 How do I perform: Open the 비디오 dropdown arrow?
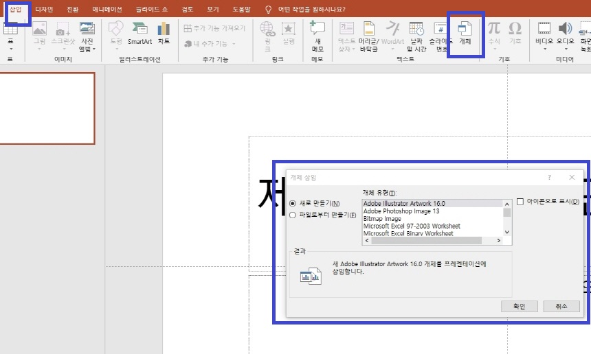click(545, 49)
